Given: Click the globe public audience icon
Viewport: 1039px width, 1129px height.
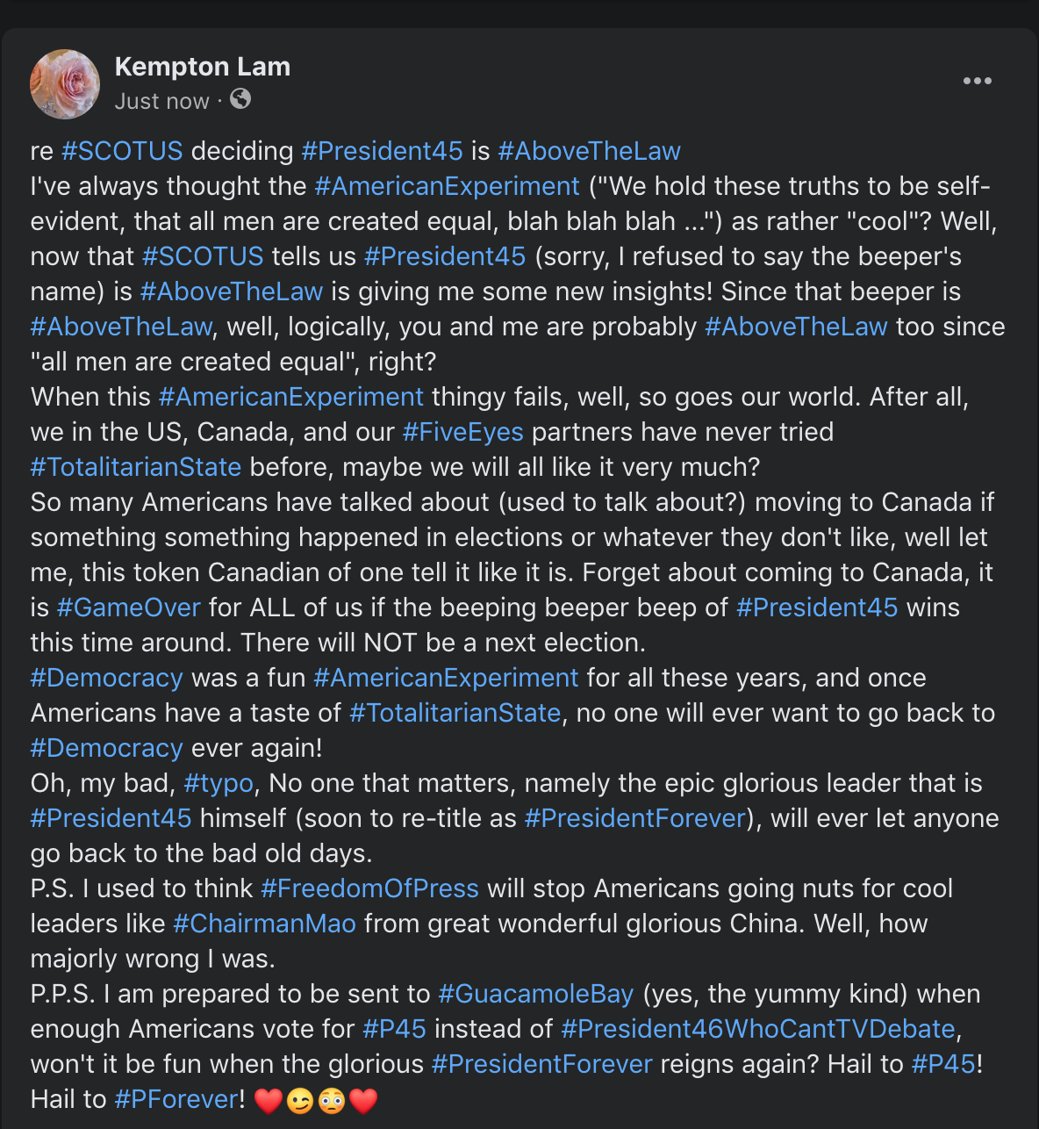Looking at the screenshot, I should [240, 99].
